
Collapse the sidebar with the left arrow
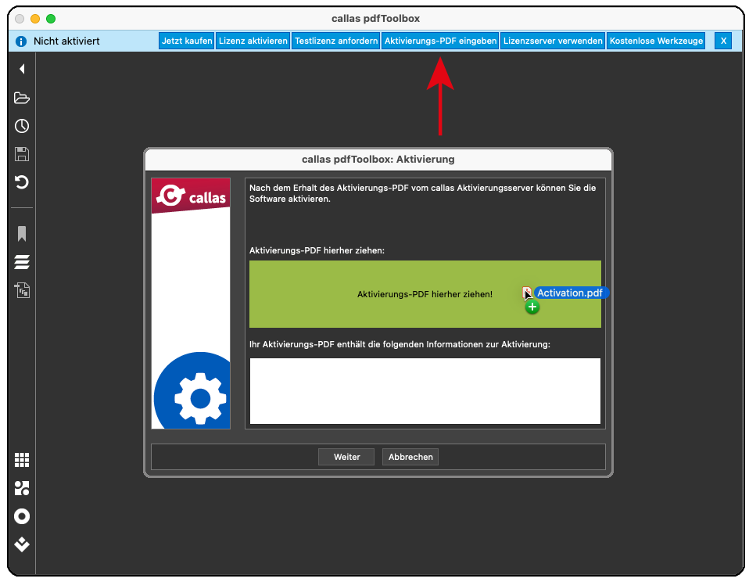tap(22, 69)
